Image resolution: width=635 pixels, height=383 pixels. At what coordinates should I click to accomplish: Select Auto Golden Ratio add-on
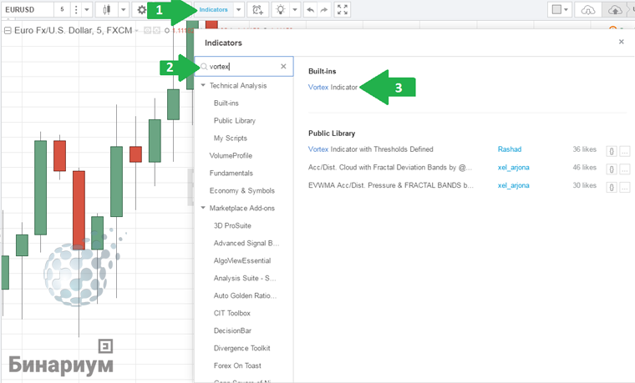(x=245, y=295)
